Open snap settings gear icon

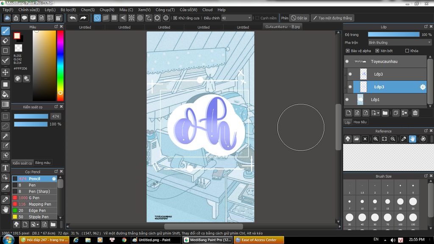pyautogui.click(x=166, y=18)
